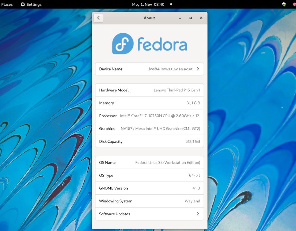Click the Disk Capacity label

coord(111,141)
